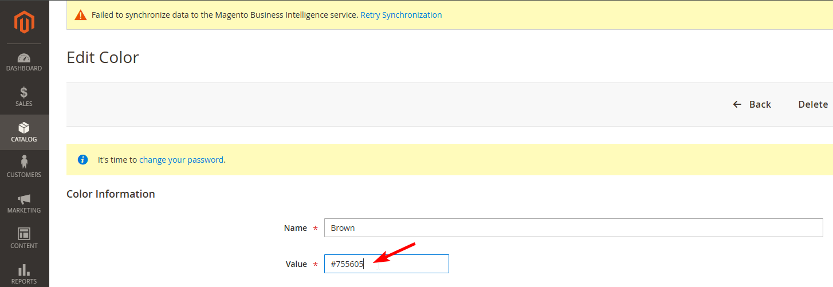This screenshot has width=833, height=287.
Task: Select the Customers menu label
Action: [24, 175]
